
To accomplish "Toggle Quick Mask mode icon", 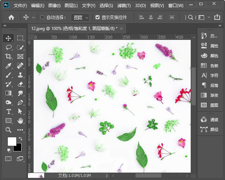I will (x=8, y=159).
